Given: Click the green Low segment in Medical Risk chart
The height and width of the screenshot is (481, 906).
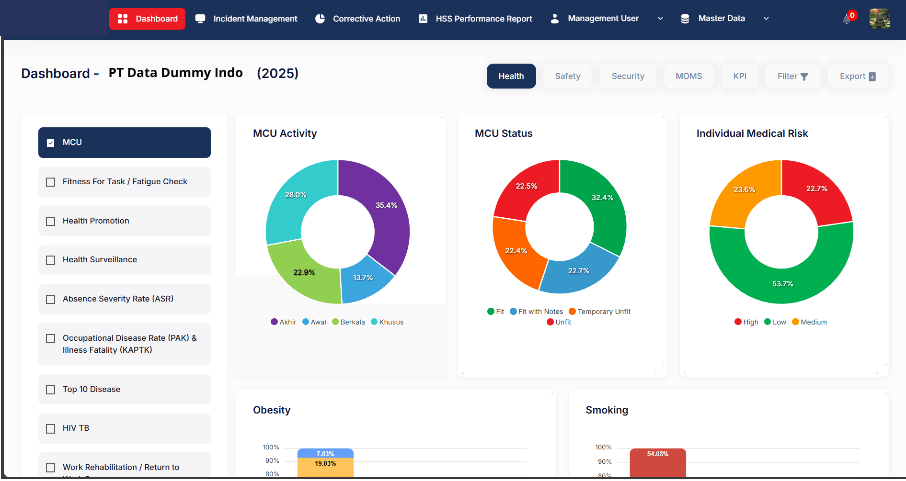Looking at the screenshot, I should tap(782, 285).
